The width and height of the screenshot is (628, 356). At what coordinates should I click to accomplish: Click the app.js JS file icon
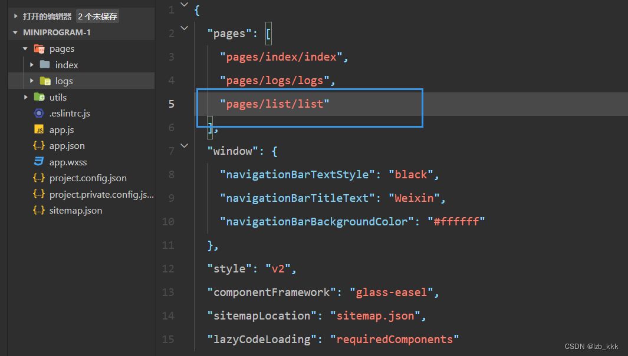coord(39,130)
